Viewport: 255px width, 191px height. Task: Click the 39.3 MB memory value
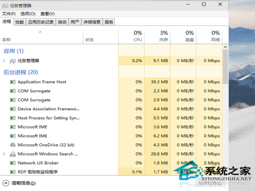coord(160,82)
